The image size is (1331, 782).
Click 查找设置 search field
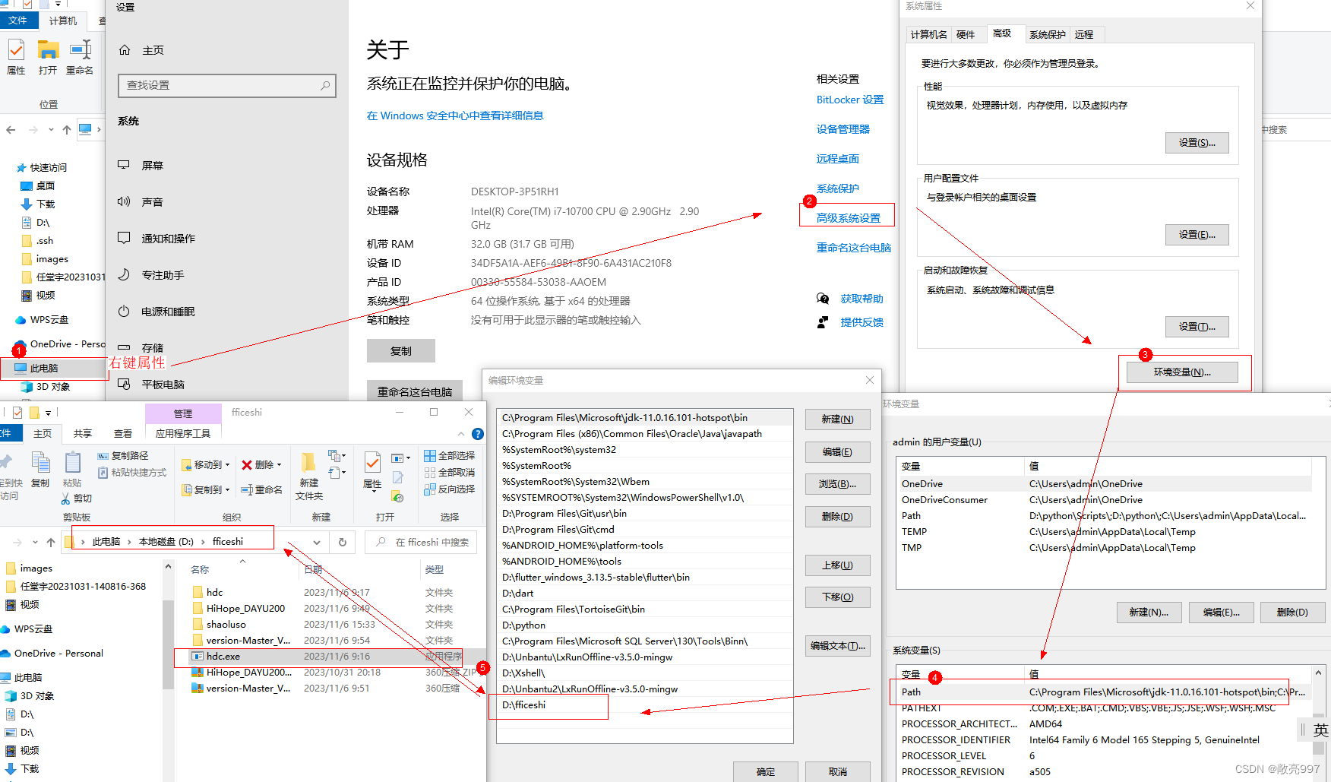(x=227, y=85)
